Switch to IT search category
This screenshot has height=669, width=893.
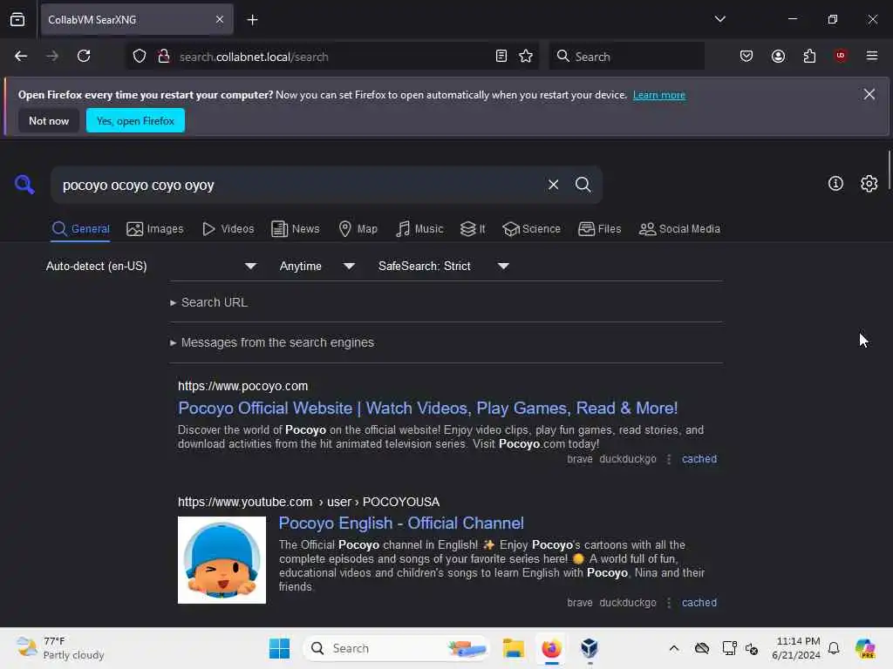473,229
